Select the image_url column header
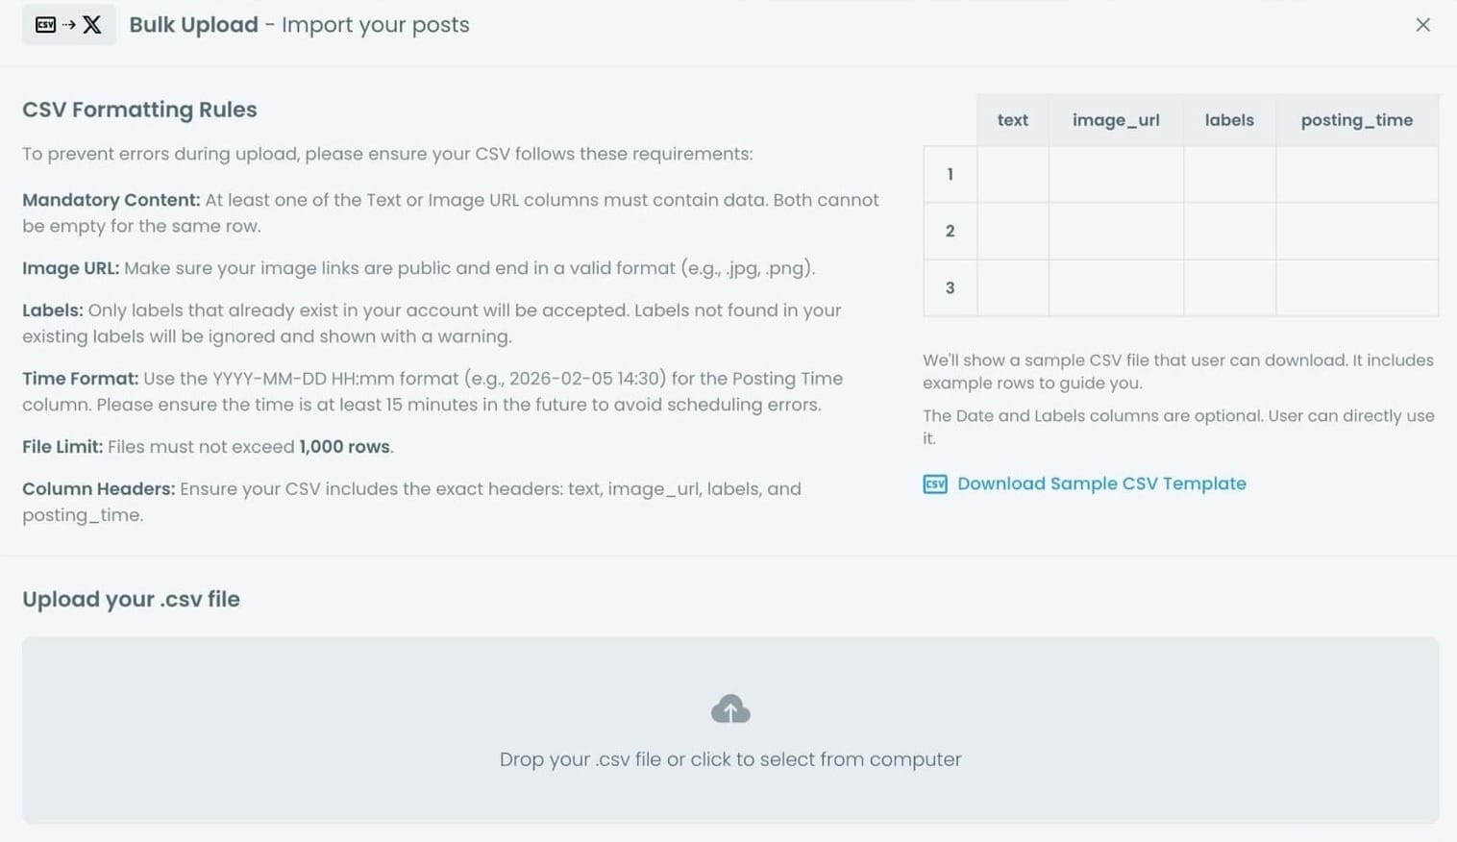 (x=1115, y=119)
